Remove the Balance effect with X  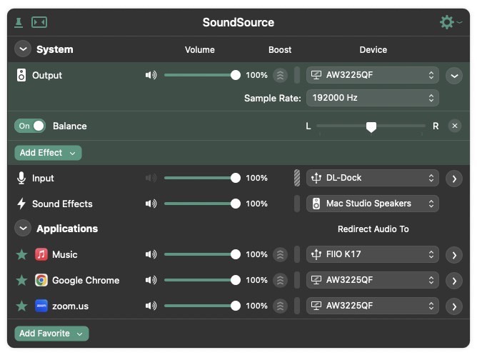pyautogui.click(x=455, y=126)
